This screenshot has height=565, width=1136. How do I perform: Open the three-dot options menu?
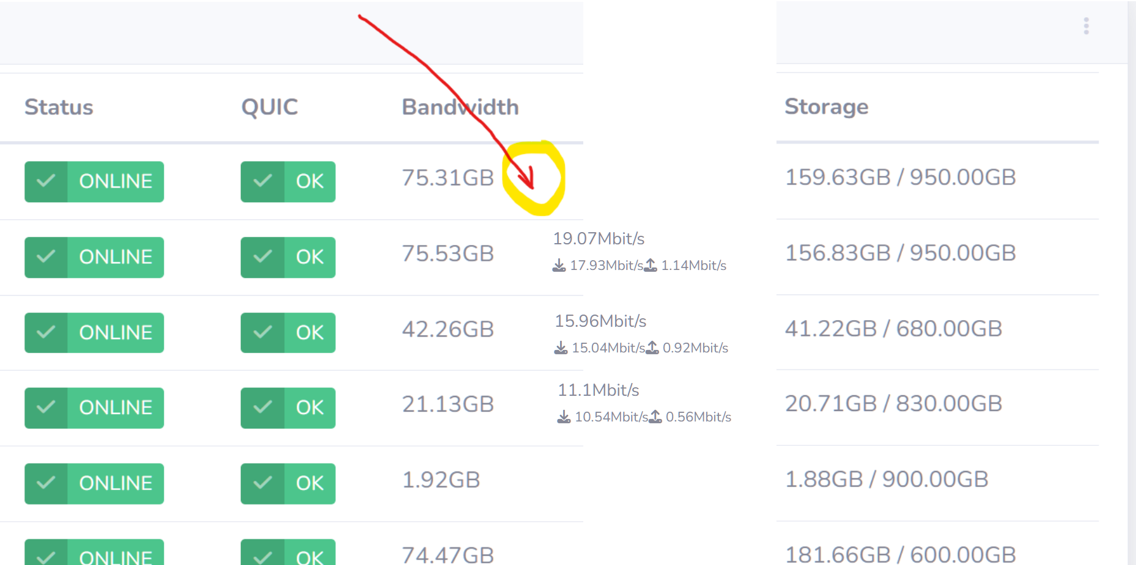1086,26
